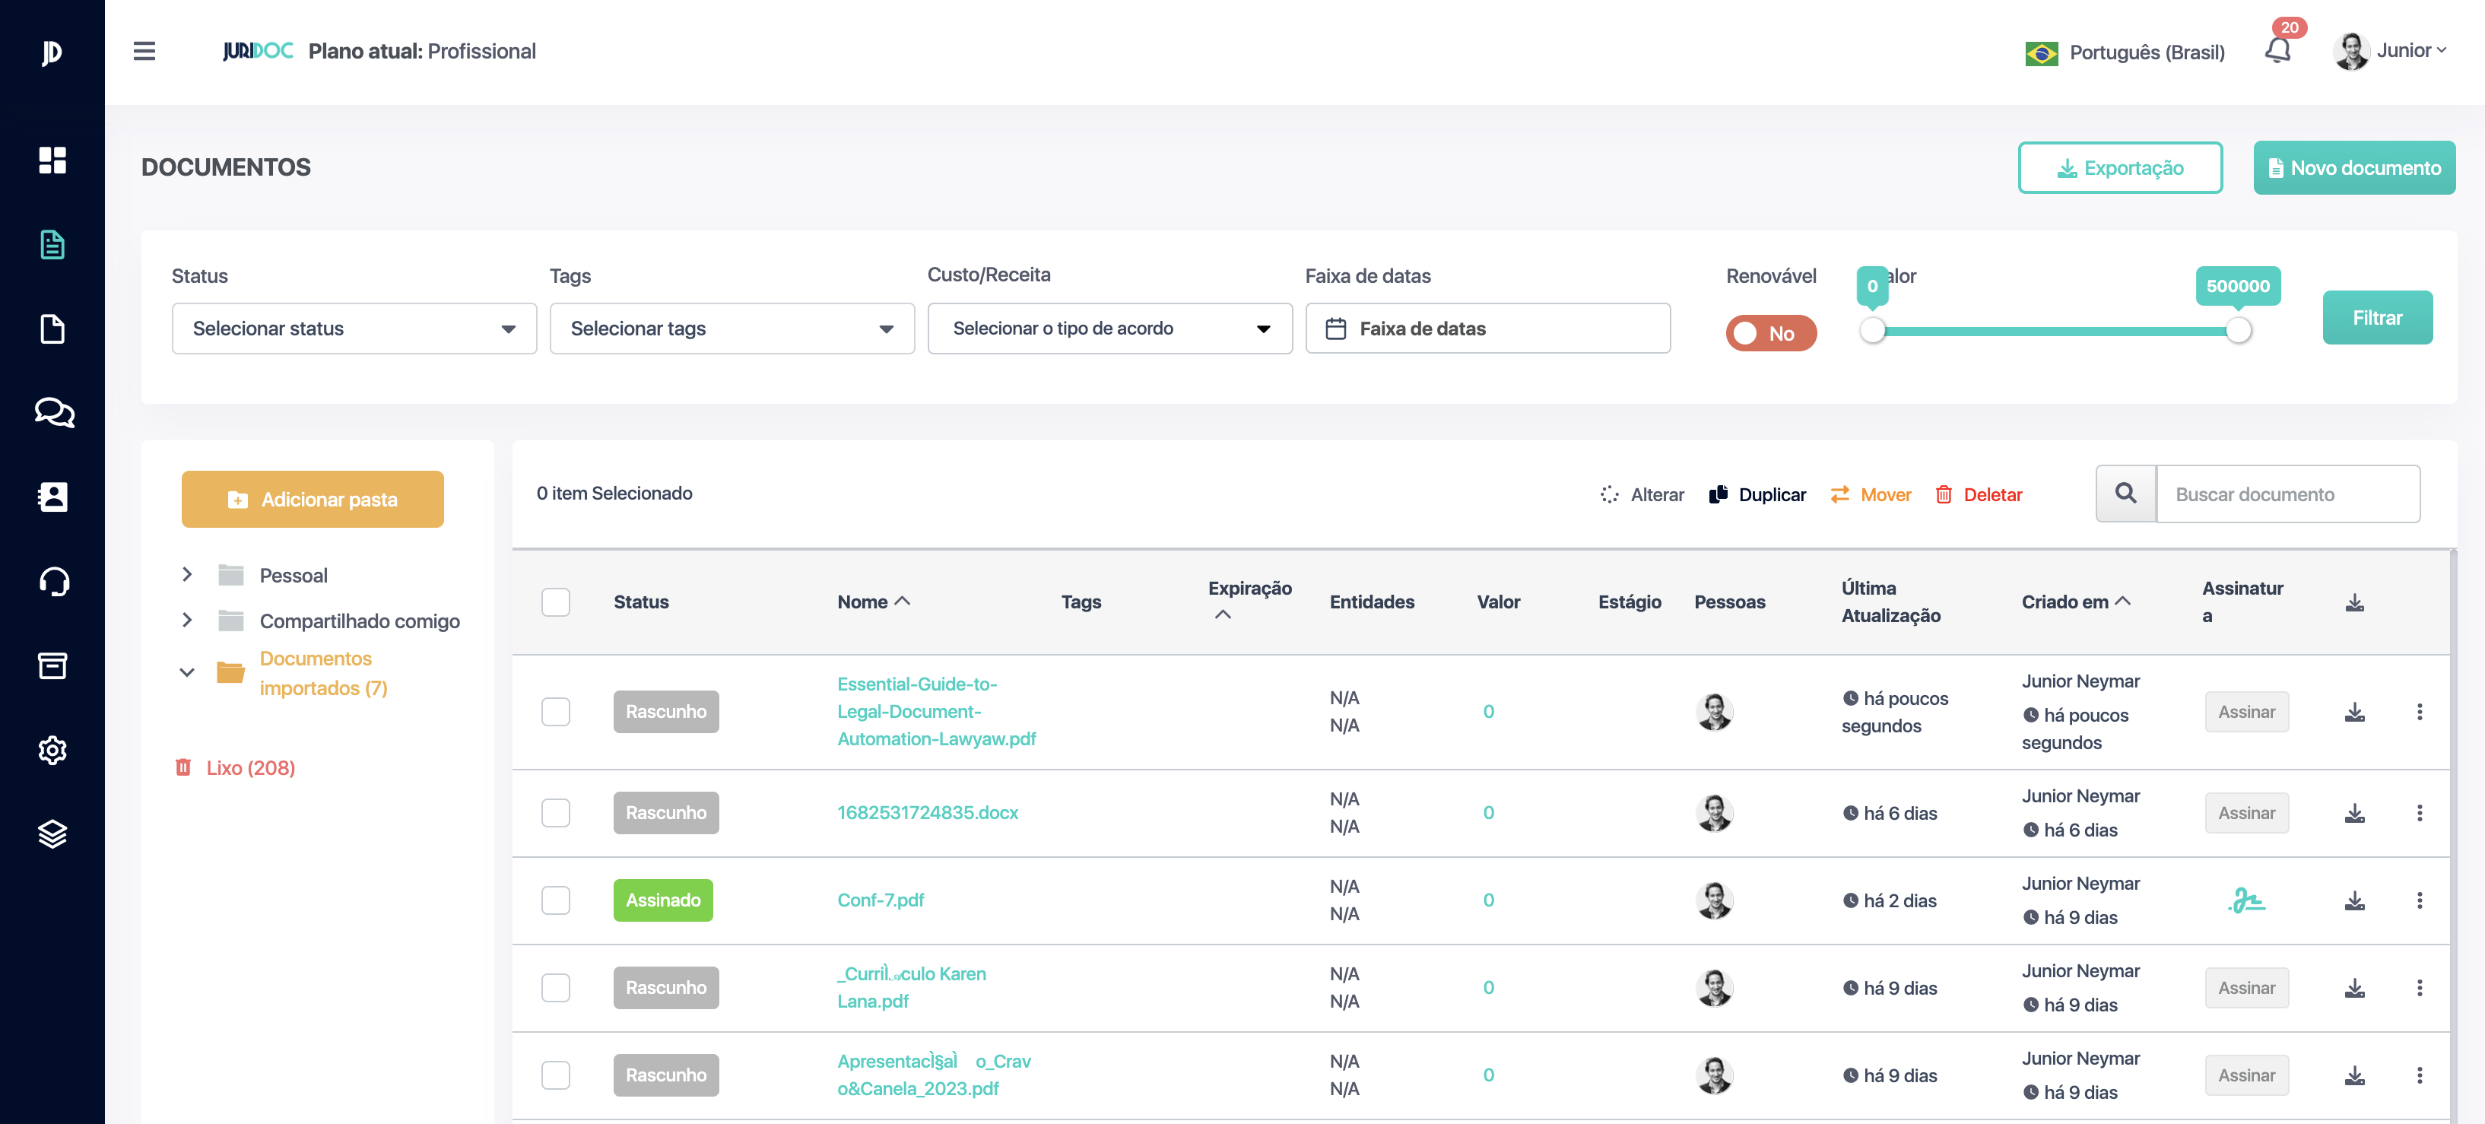Viewport: 2485px width, 1124px height.
Task: Open the chat conversations sidebar icon
Action: click(53, 413)
